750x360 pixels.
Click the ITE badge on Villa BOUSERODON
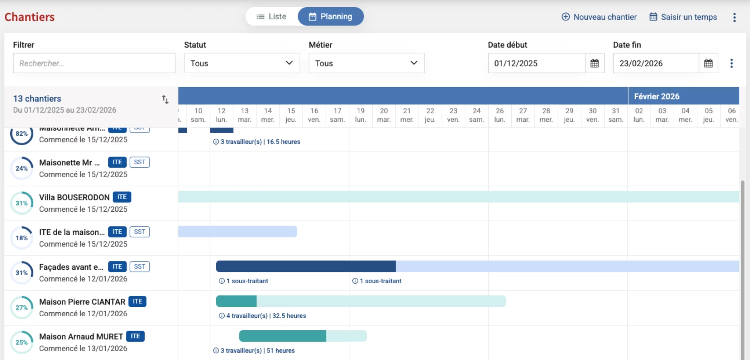[122, 197]
